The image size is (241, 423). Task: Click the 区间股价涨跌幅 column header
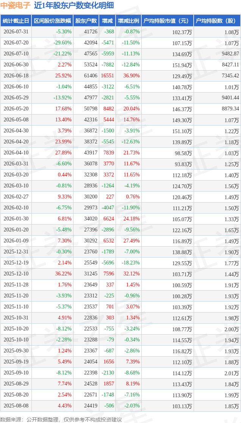tap(52, 20)
